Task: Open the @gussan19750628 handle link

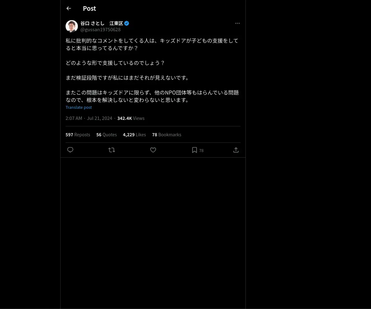Action: pyautogui.click(x=100, y=30)
